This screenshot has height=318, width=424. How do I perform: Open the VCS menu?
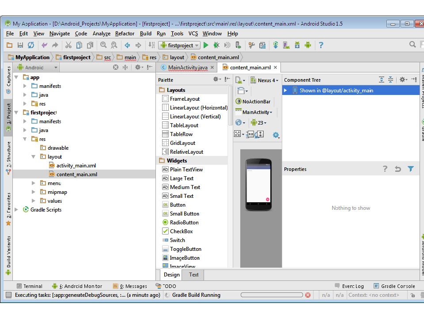pos(193,34)
